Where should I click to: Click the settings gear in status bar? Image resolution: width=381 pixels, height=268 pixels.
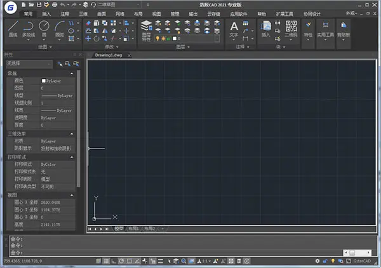(317, 261)
